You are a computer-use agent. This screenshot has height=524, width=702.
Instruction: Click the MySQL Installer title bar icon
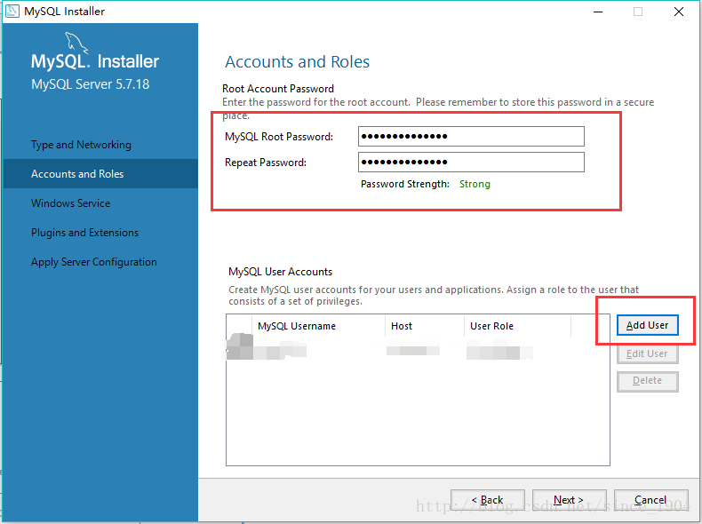(x=12, y=12)
